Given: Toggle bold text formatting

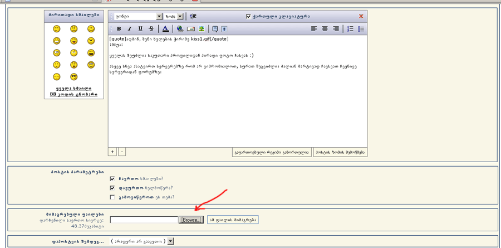Looking at the screenshot, I should [x=119, y=29].
